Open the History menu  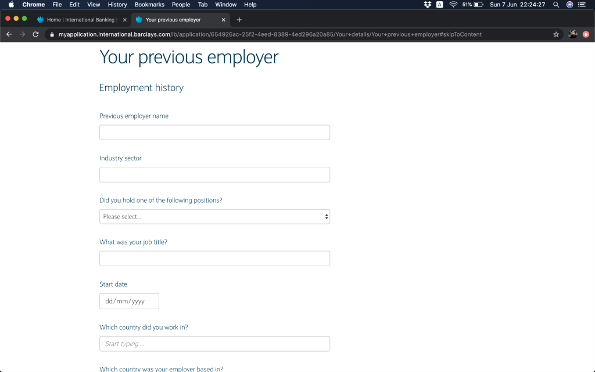click(117, 5)
